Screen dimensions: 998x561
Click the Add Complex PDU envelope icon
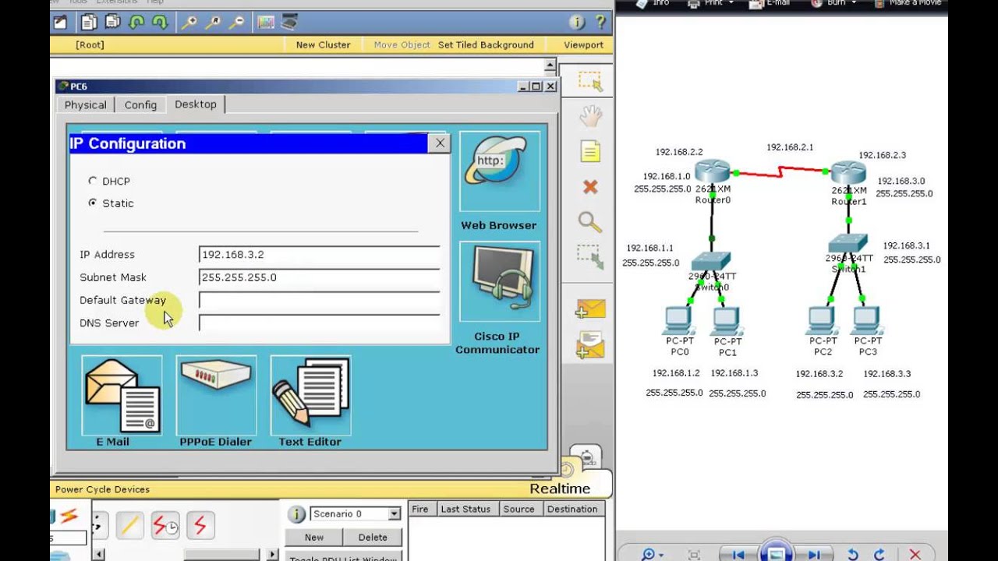pos(590,344)
